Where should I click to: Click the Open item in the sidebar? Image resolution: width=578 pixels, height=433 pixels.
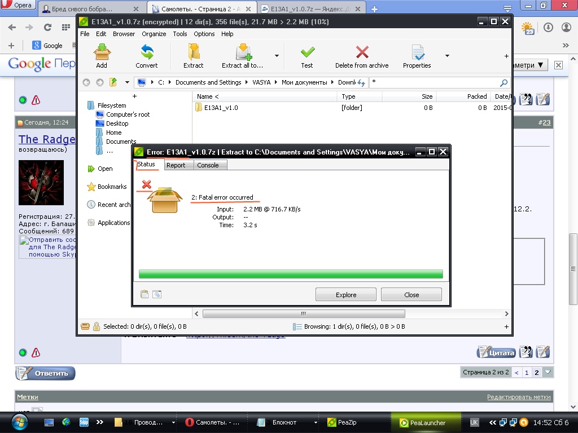(x=105, y=169)
